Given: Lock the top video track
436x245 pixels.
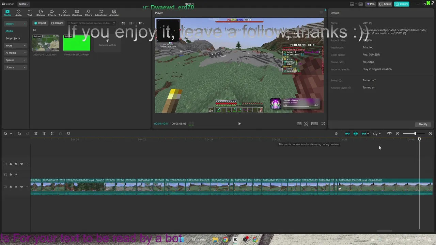Looking at the screenshot, I should [11, 164].
